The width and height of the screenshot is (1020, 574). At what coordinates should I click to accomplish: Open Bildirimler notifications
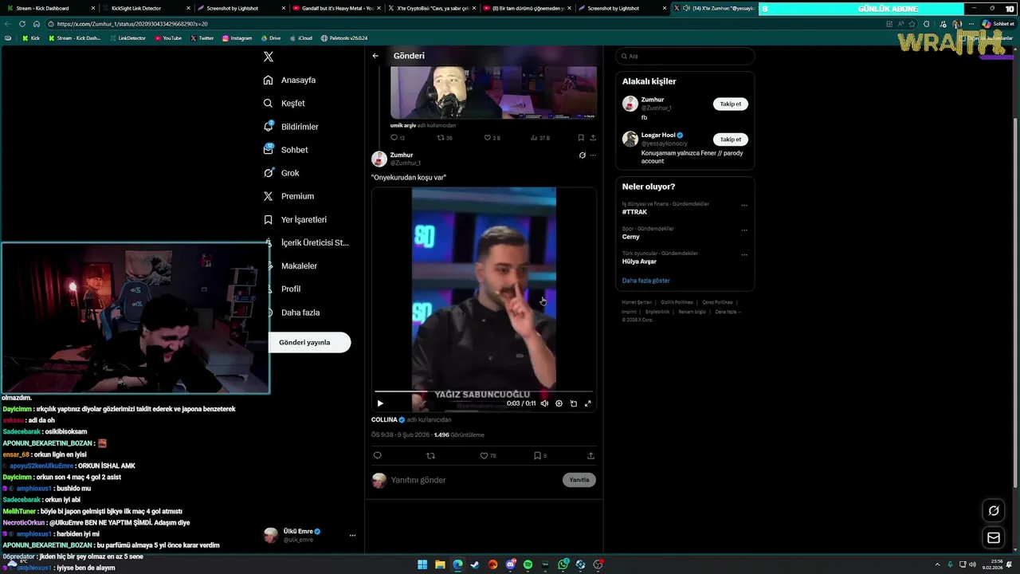291,127
